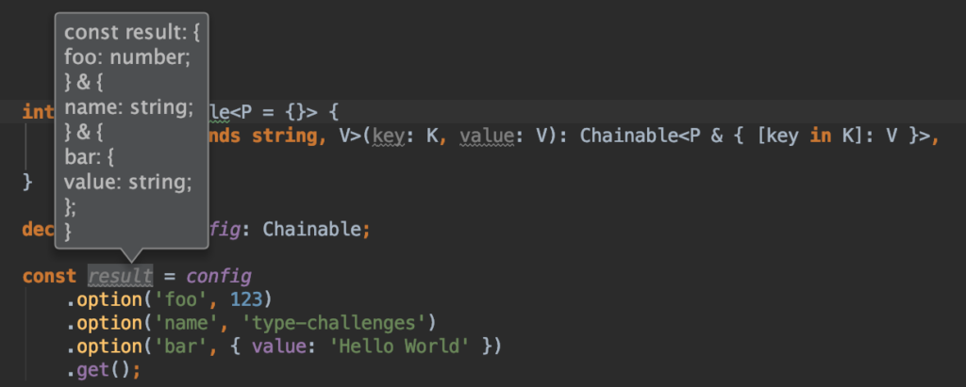This screenshot has width=966, height=387.
Task: Click 'value: string;' in the tooltip
Action: [x=128, y=181]
